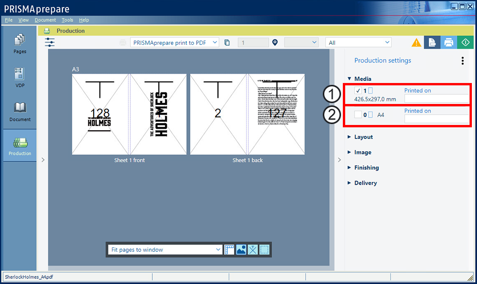The image size is (477, 284).
Task: Expand the Layout section
Action: point(349,137)
